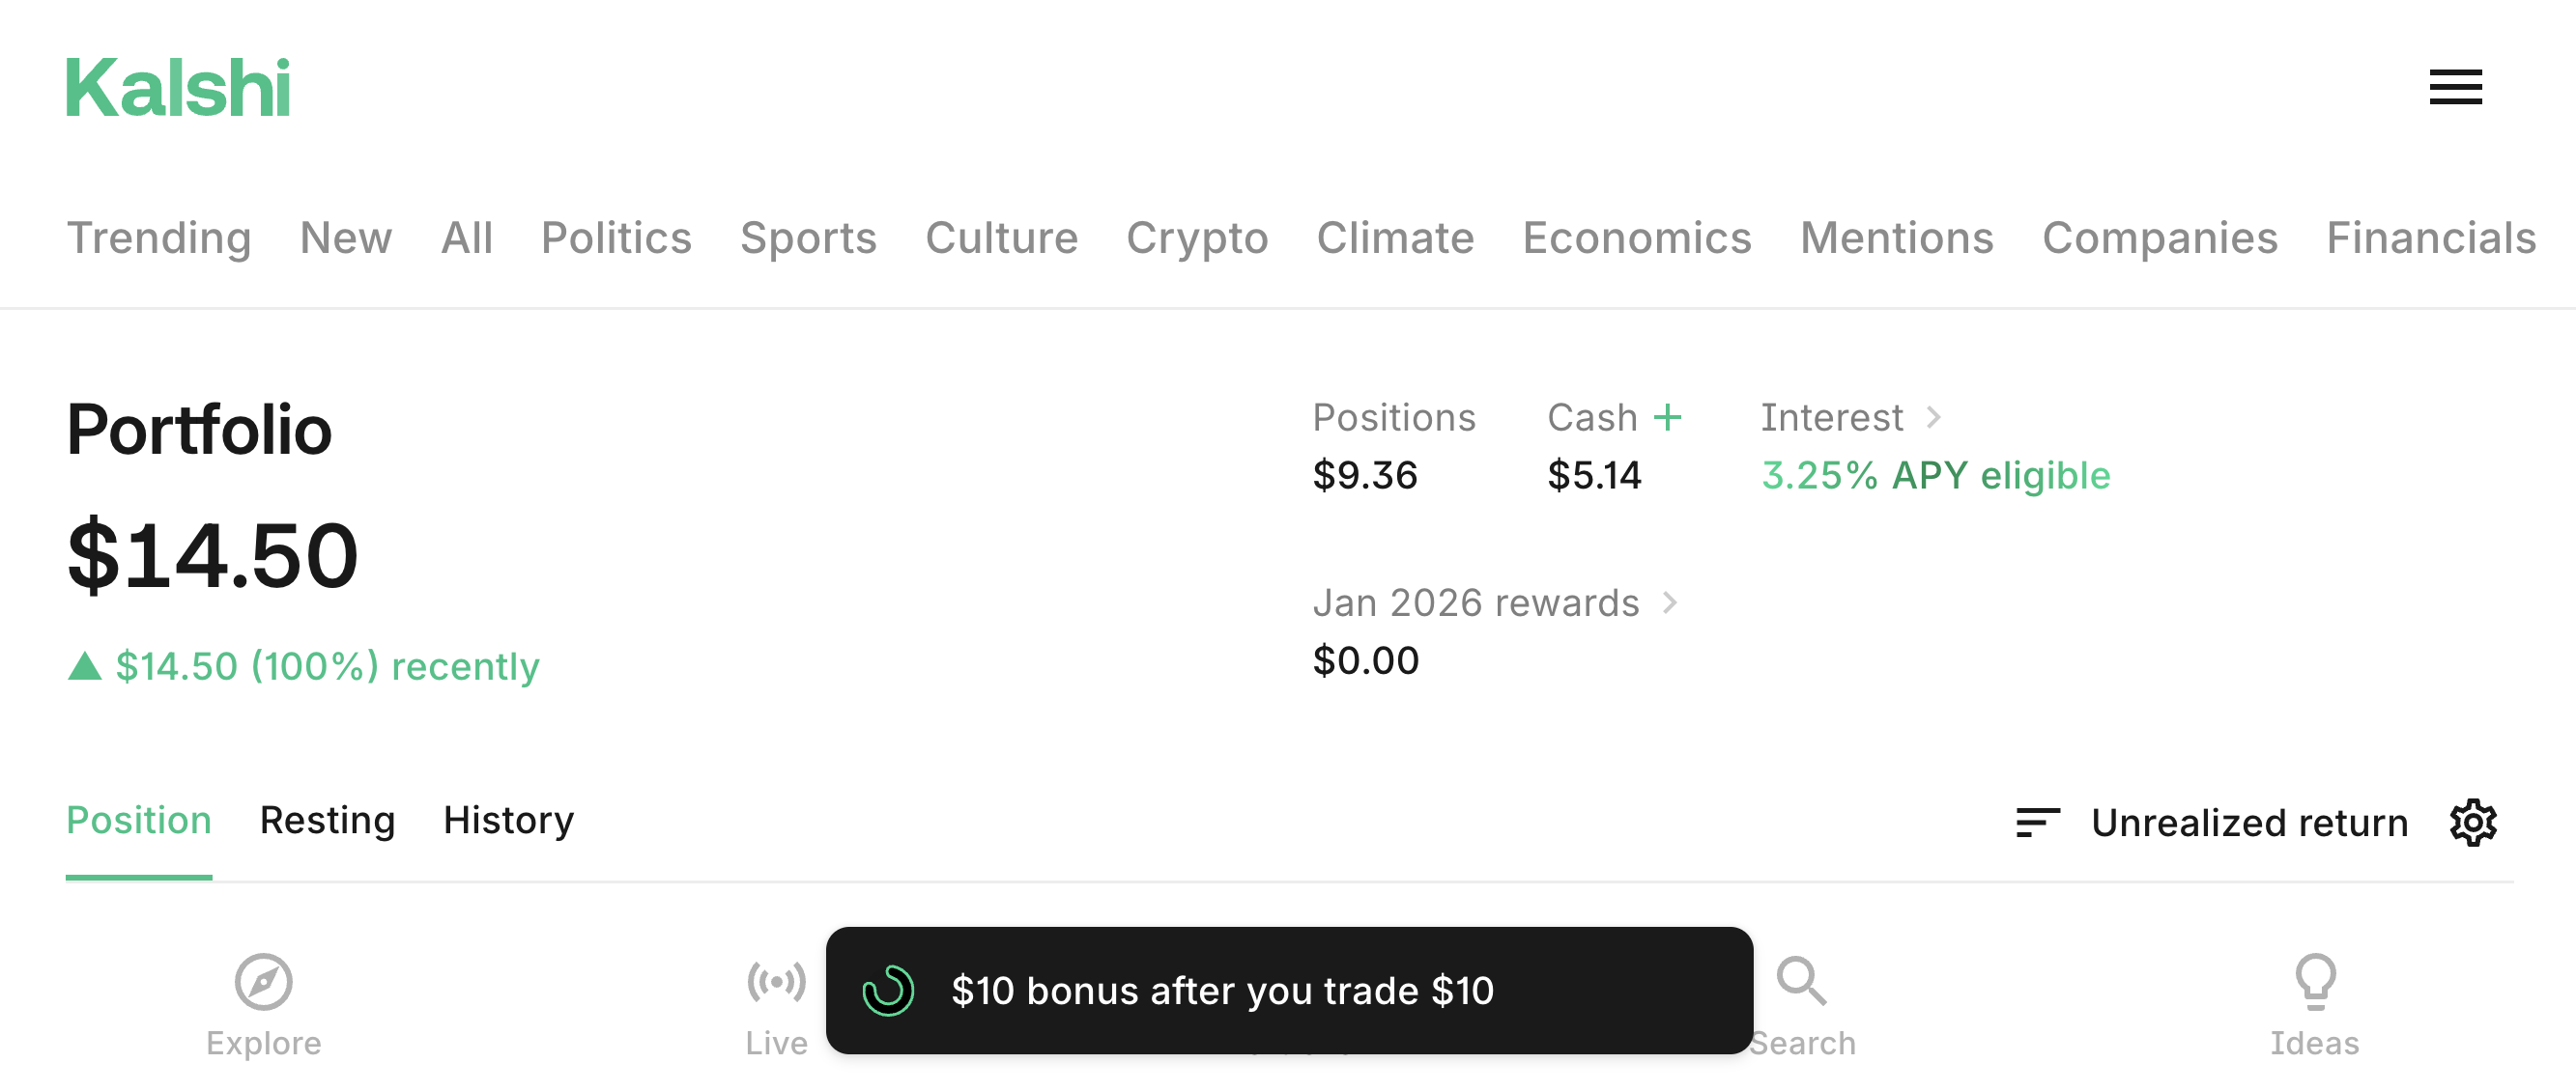Click 3.25% APY eligible link
The image size is (2576, 1091).
[1935, 476]
